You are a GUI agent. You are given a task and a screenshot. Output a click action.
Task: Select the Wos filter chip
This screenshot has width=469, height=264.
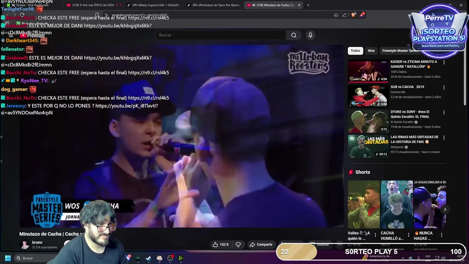pos(371,51)
